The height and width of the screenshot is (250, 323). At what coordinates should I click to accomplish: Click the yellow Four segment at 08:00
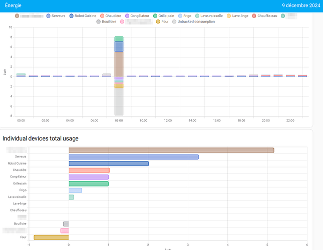[119, 86]
